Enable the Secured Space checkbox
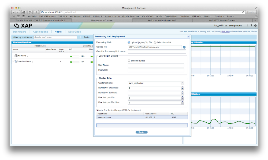 pyautogui.click(x=129, y=61)
